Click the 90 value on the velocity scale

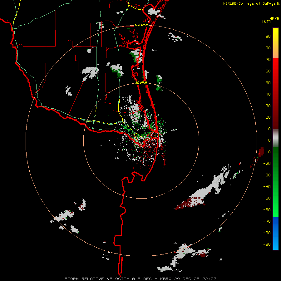click(x=268, y=37)
